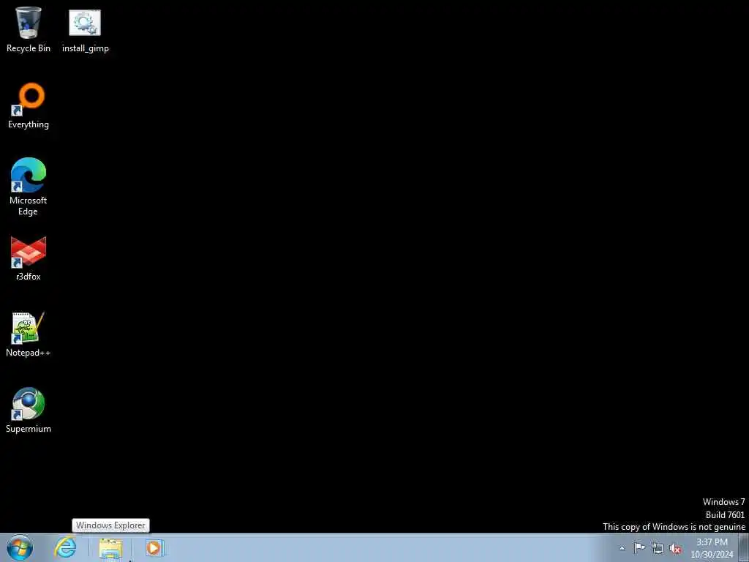The height and width of the screenshot is (562, 749).
Task: Select the Supermium browser shortcut
Action: [x=29, y=410]
